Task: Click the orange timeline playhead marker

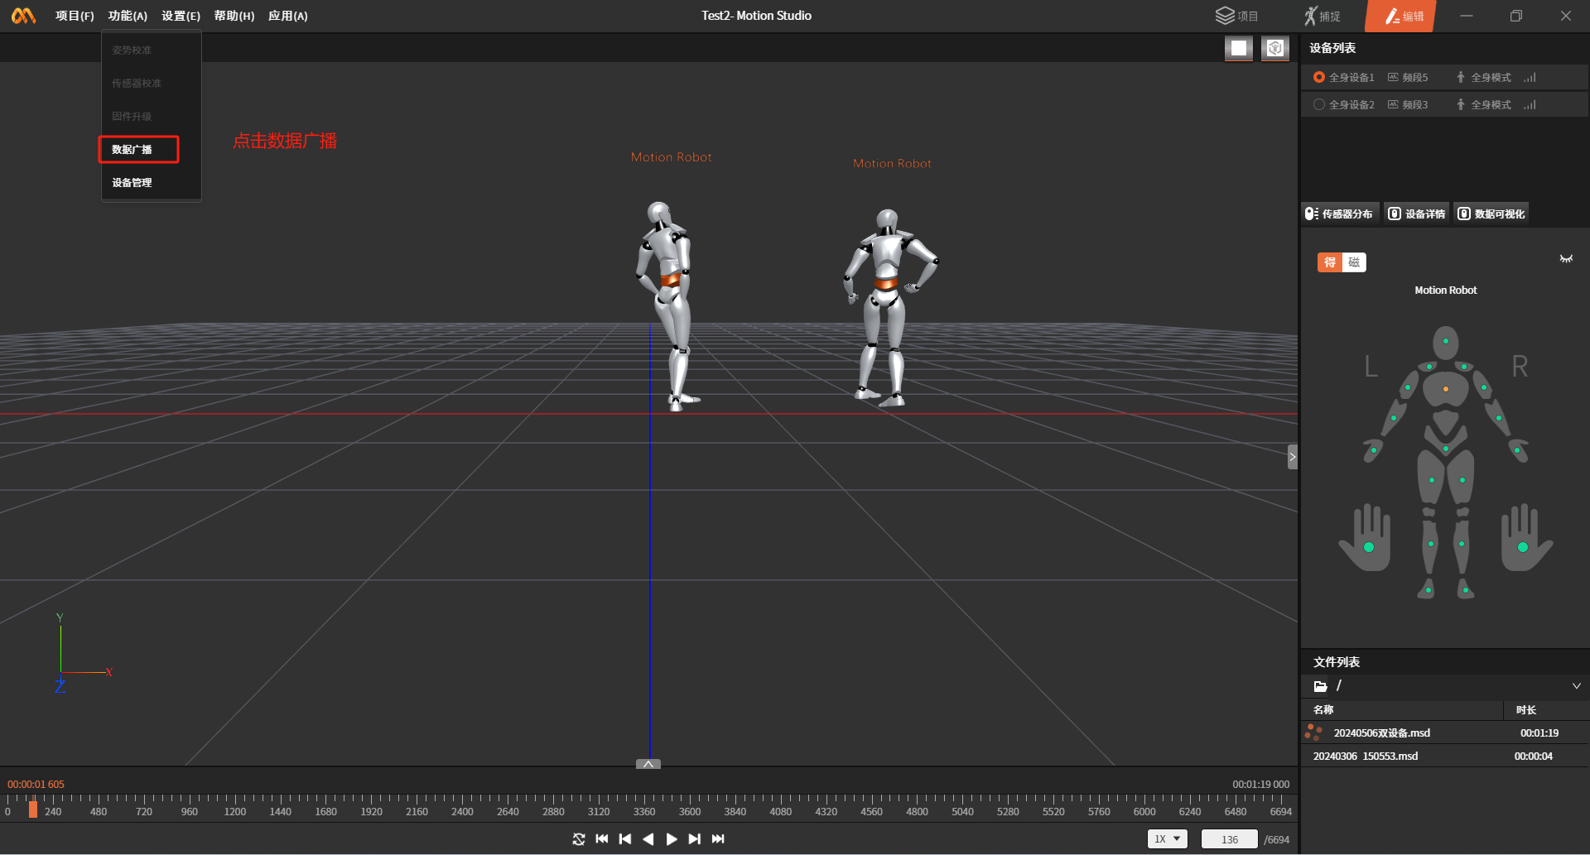Action: (33, 809)
